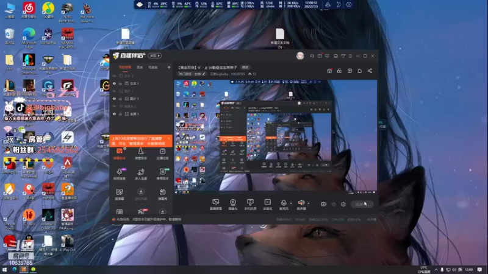
Task: Hide the 图片 1 layer
Action: (114, 99)
